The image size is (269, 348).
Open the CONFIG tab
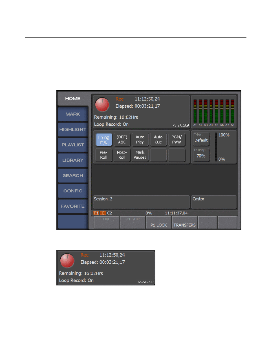[73, 191]
